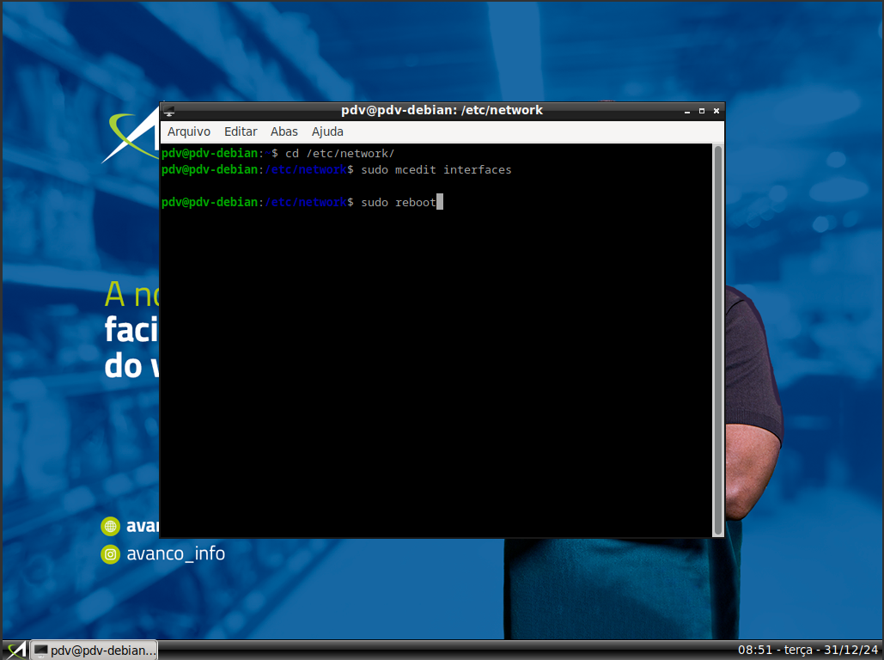This screenshot has height=660, width=884.
Task: Maximize the terminal window
Action: (702, 111)
